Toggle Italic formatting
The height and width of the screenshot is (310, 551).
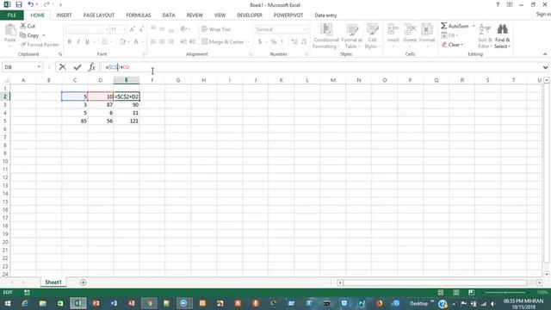pos(78,41)
